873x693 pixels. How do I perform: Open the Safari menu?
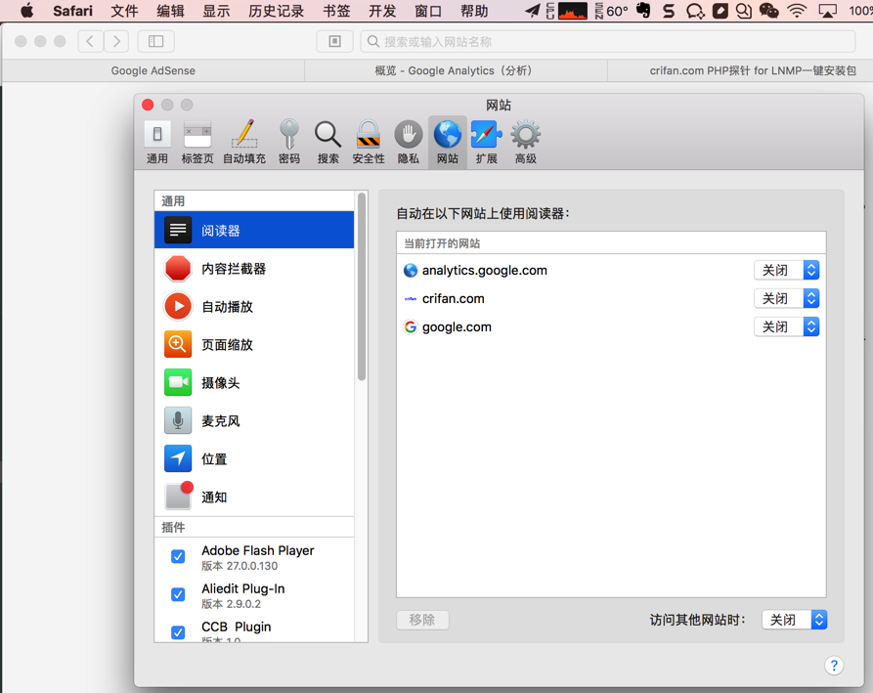click(73, 11)
